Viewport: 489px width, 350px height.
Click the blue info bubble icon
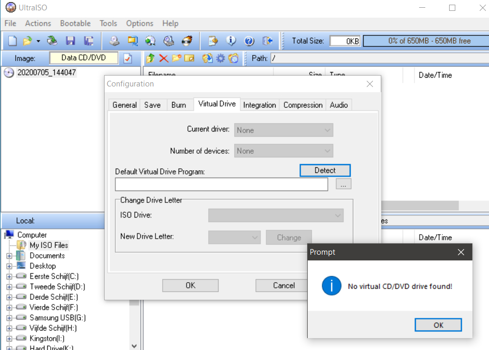coord(231,41)
